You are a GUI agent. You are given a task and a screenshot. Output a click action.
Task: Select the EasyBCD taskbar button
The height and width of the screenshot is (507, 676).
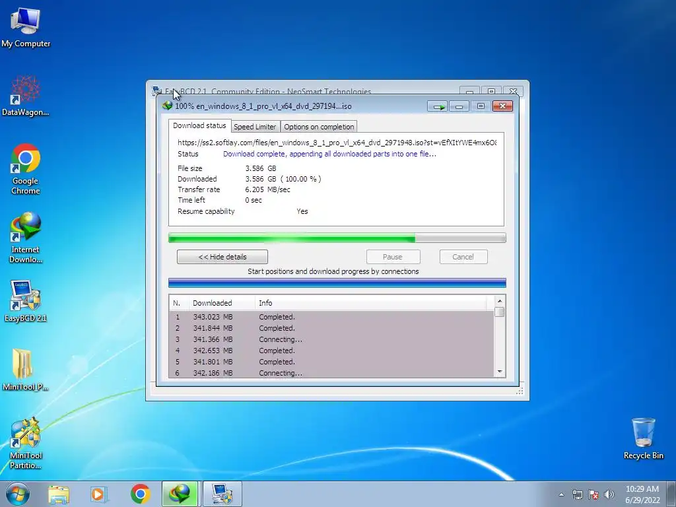coord(222,494)
